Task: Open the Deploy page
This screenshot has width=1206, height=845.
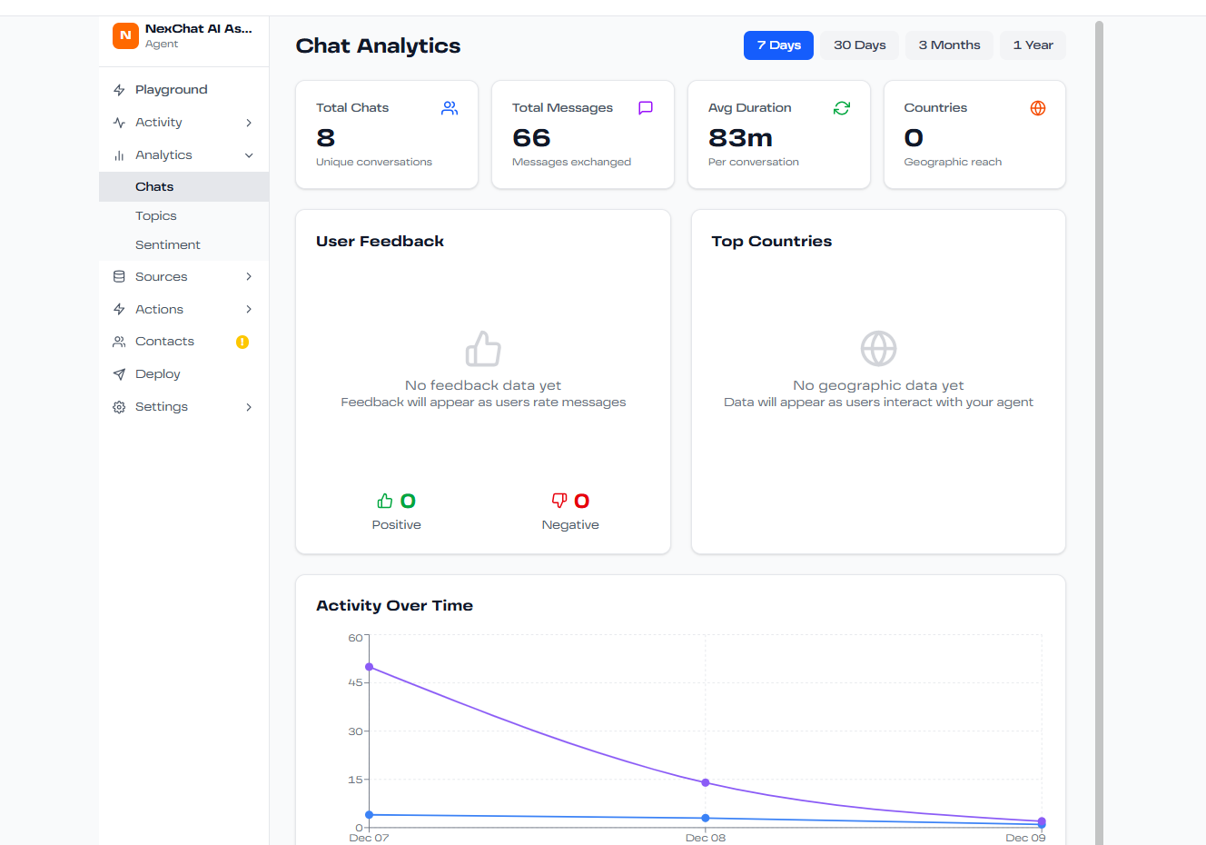Action: [158, 374]
